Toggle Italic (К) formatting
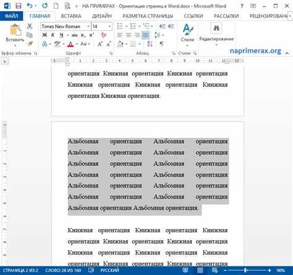This screenshot has height=275, width=293. [53, 35]
